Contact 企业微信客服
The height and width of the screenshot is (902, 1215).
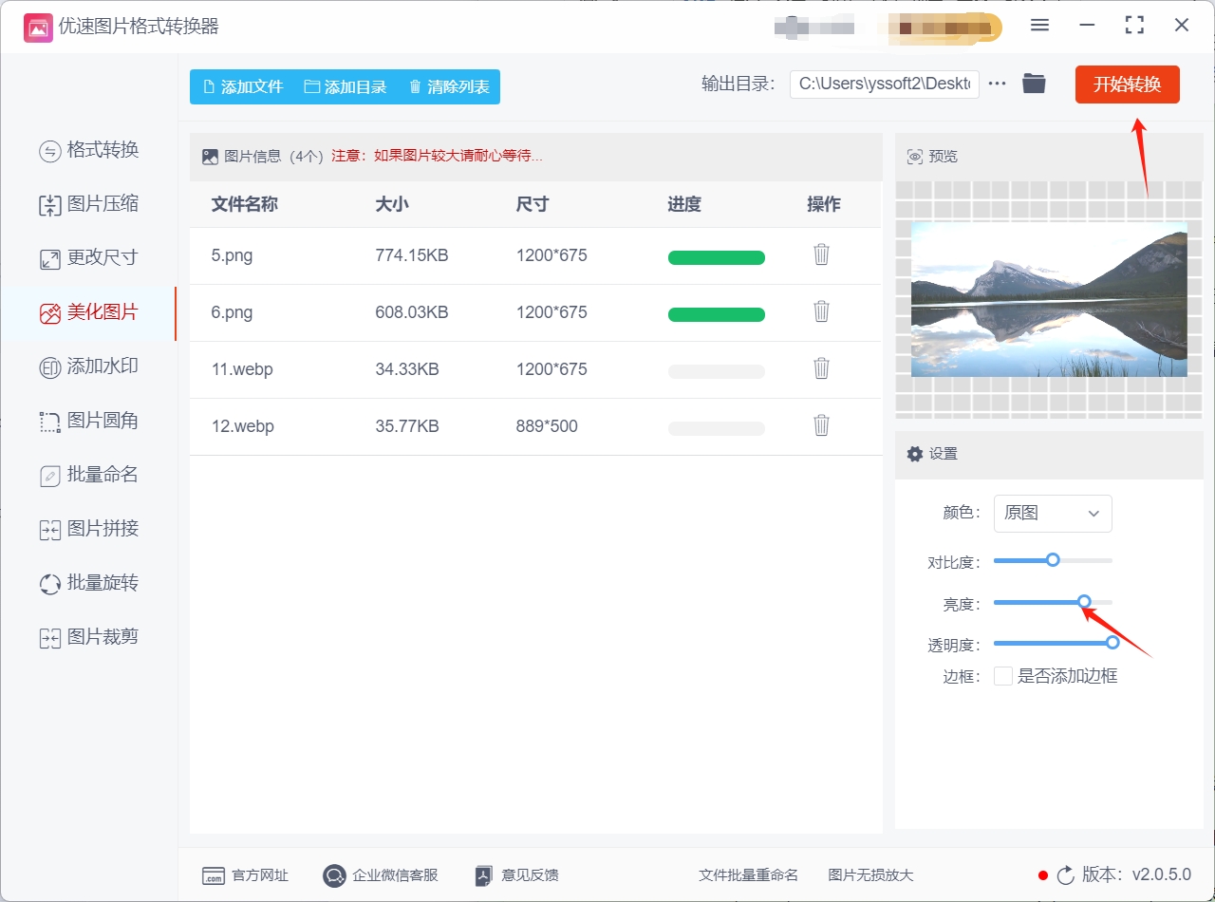click(x=381, y=875)
